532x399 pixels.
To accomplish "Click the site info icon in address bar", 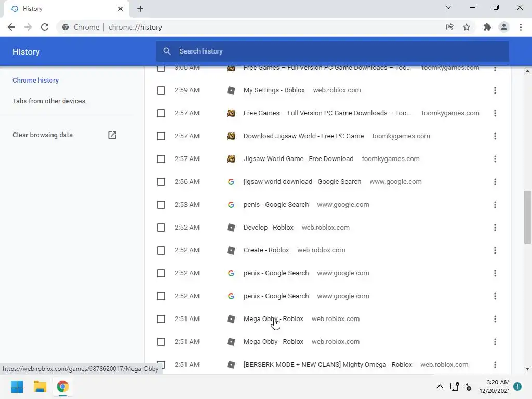I will tap(65, 27).
